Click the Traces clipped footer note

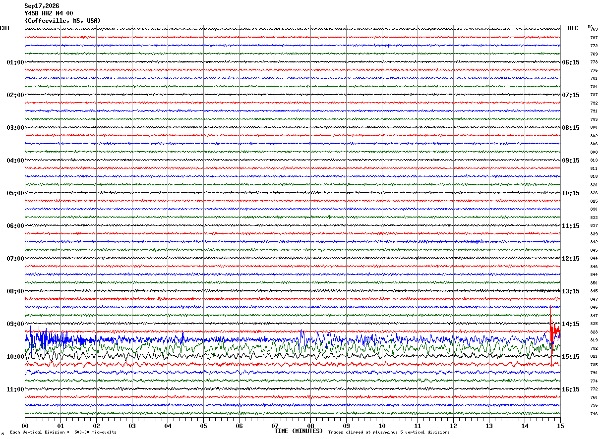point(389,433)
